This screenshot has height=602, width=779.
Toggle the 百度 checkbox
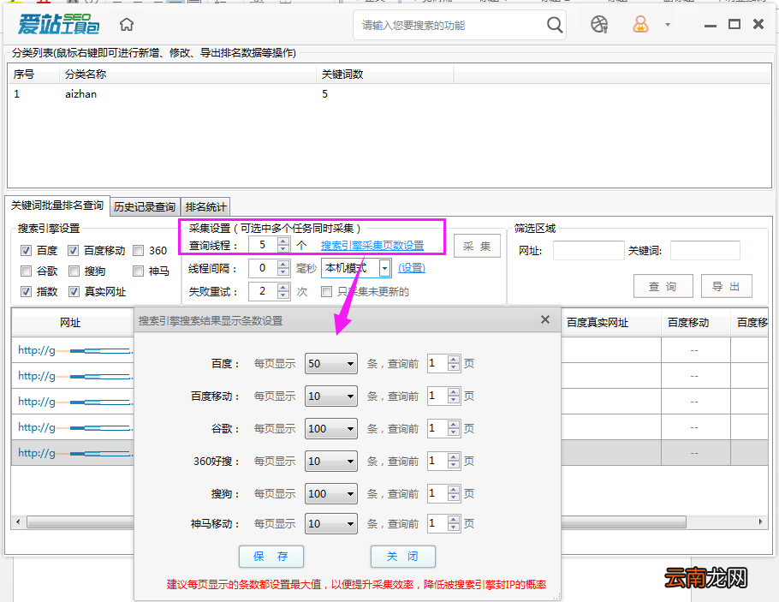coord(26,251)
